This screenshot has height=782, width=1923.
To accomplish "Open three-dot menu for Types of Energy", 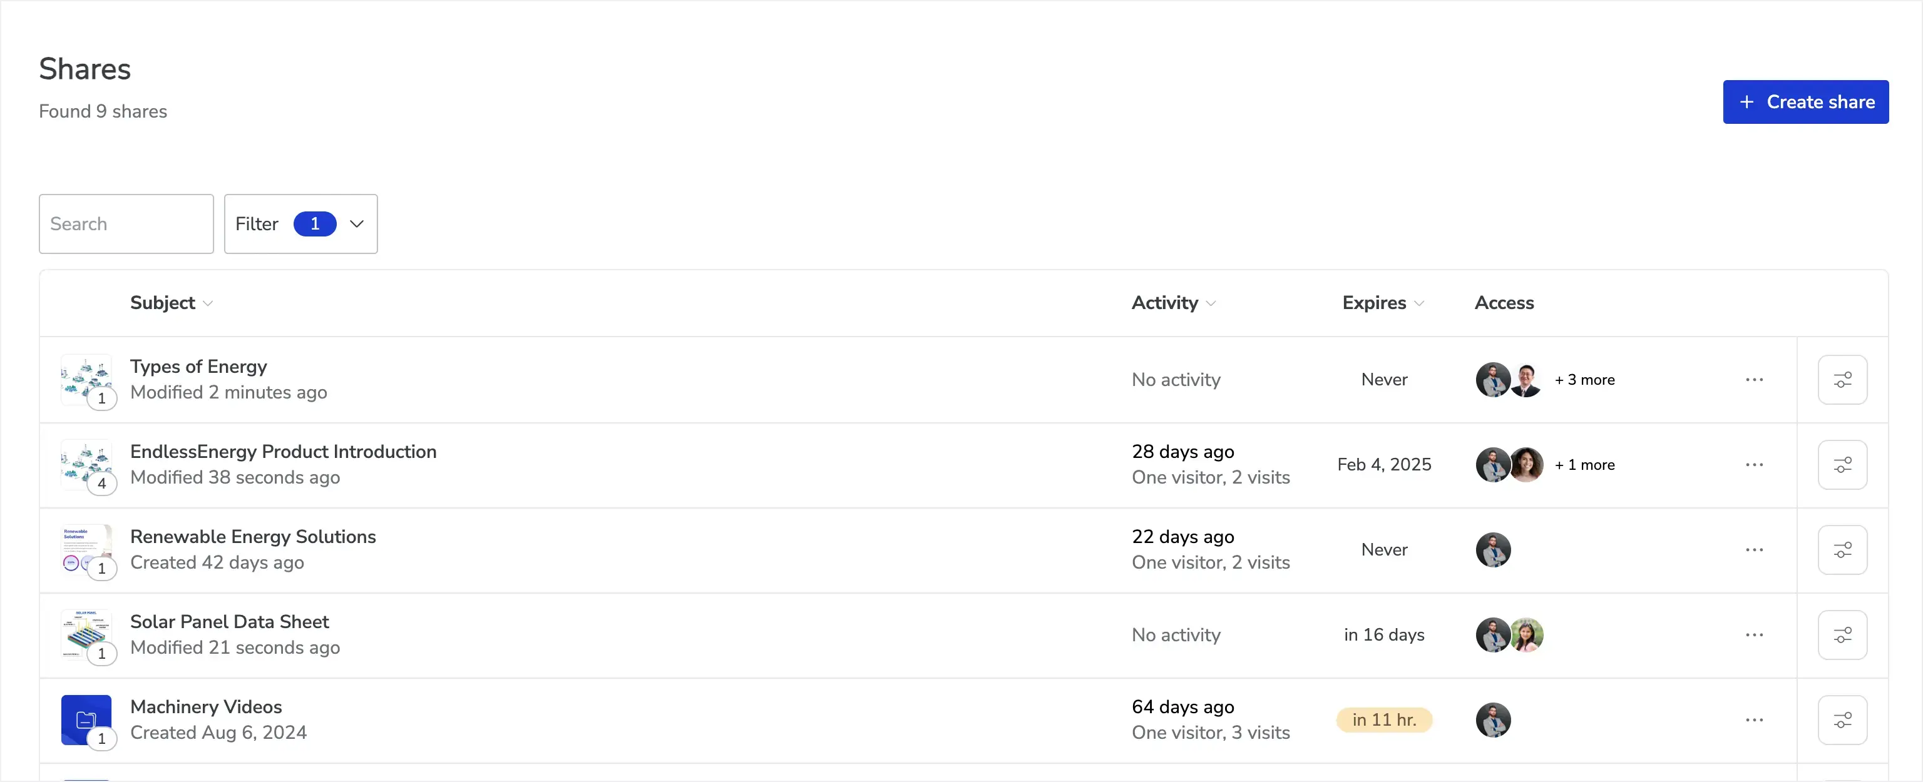I will (1754, 380).
